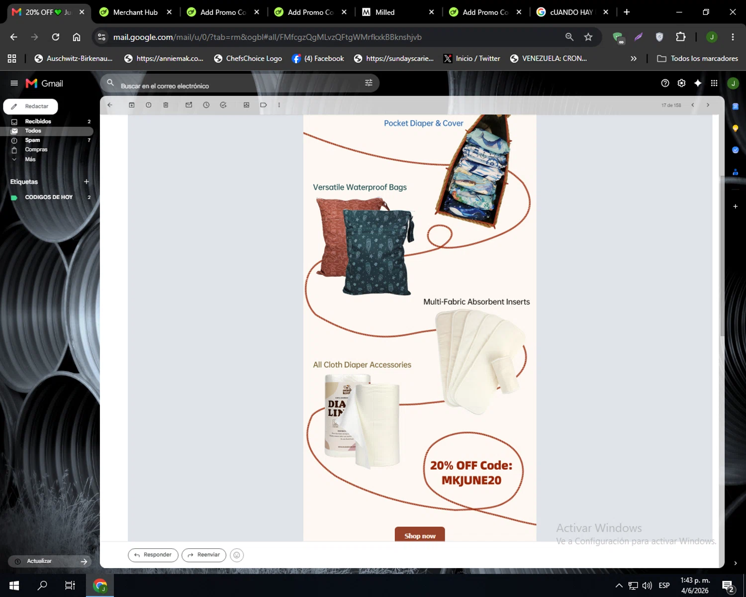Screen dimensions: 746x597
Task: Open Google Keep side panel icon
Action: [x=736, y=128]
